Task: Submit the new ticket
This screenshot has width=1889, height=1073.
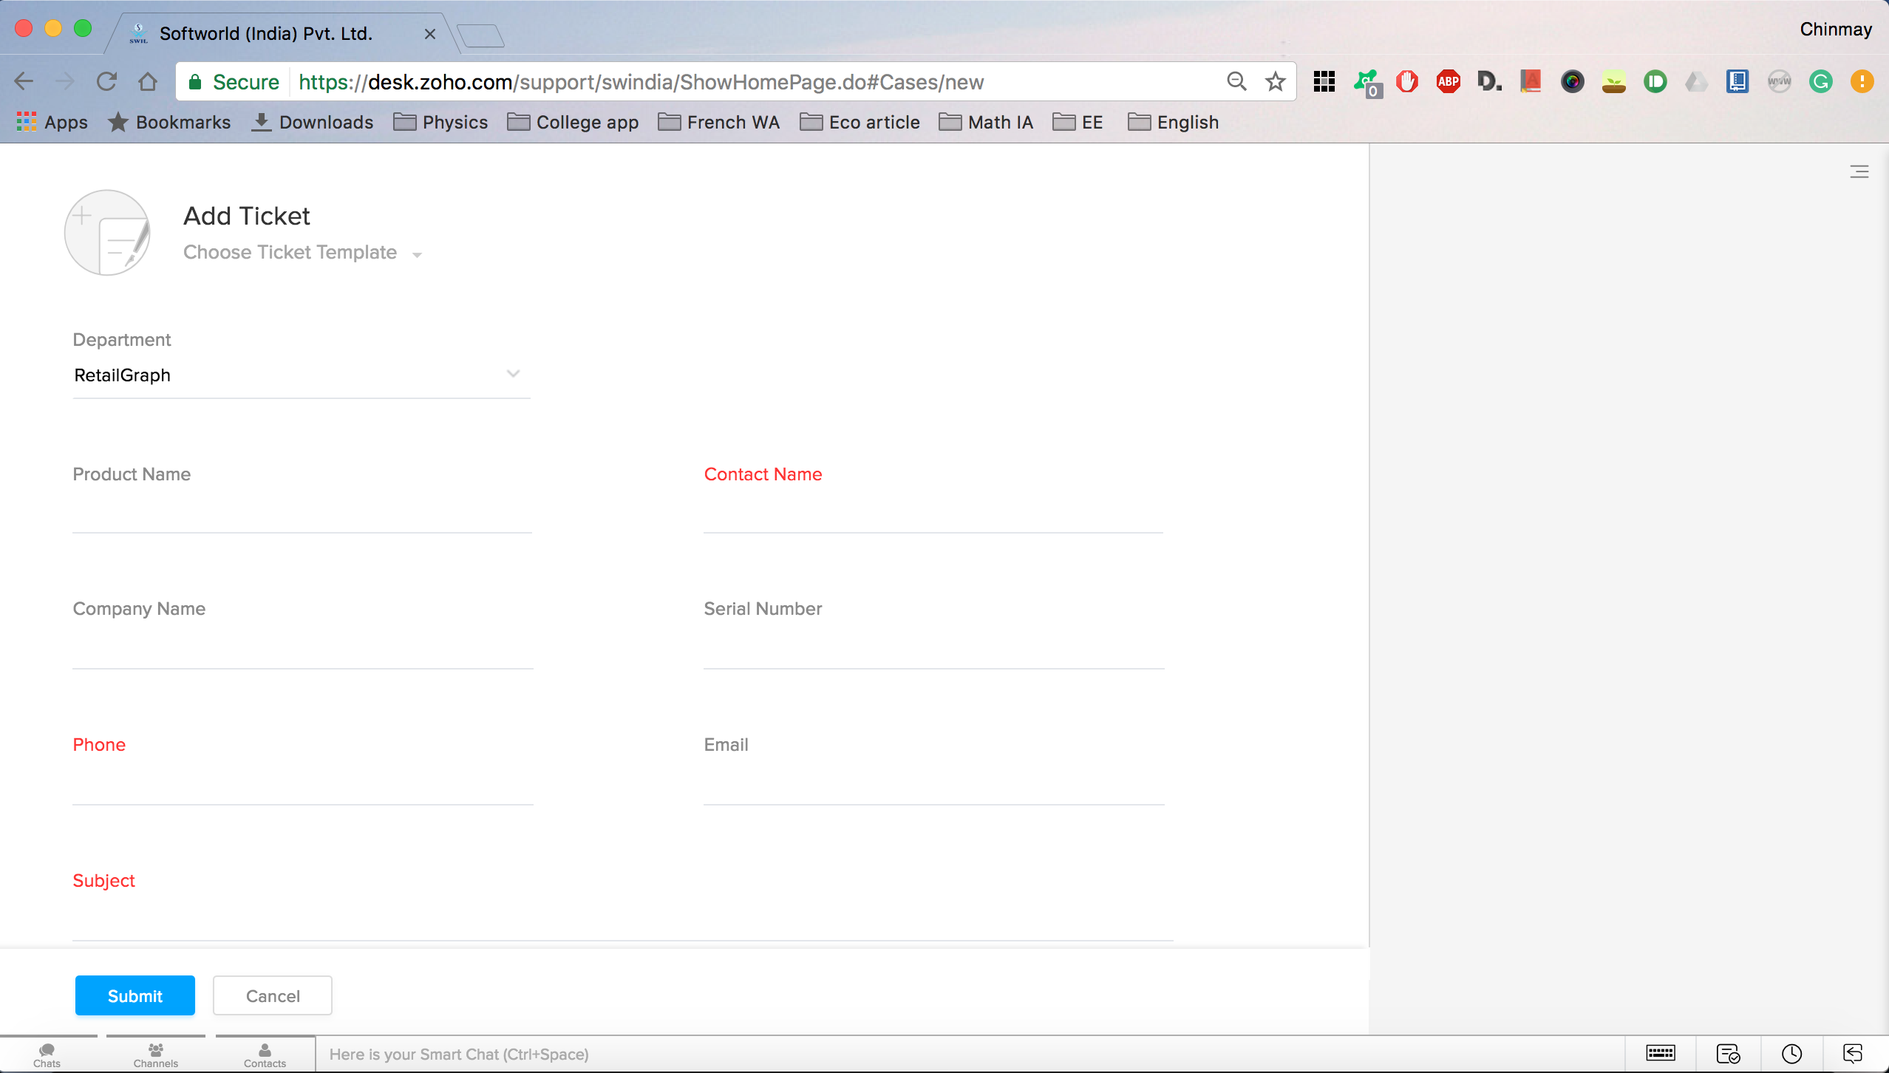Action: tap(135, 995)
